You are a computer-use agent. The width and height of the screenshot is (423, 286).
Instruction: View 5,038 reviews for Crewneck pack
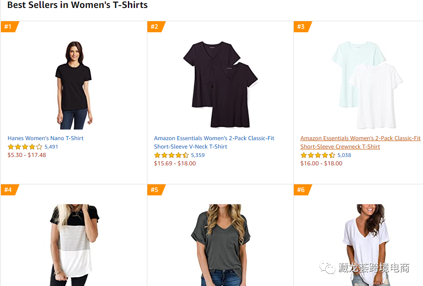pyautogui.click(x=344, y=155)
